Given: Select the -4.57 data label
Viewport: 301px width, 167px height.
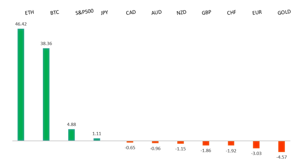Looking at the screenshot, I should click(282, 157).
